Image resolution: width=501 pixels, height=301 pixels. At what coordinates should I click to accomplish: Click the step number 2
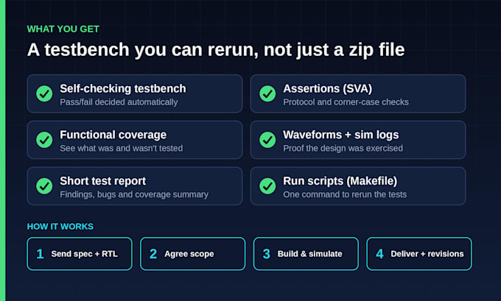coord(153,254)
